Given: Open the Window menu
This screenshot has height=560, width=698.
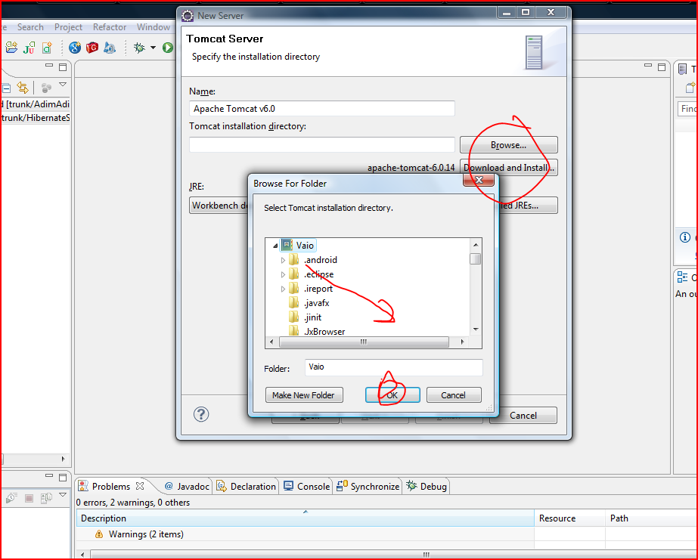Looking at the screenshot, I should pos(154,27).
